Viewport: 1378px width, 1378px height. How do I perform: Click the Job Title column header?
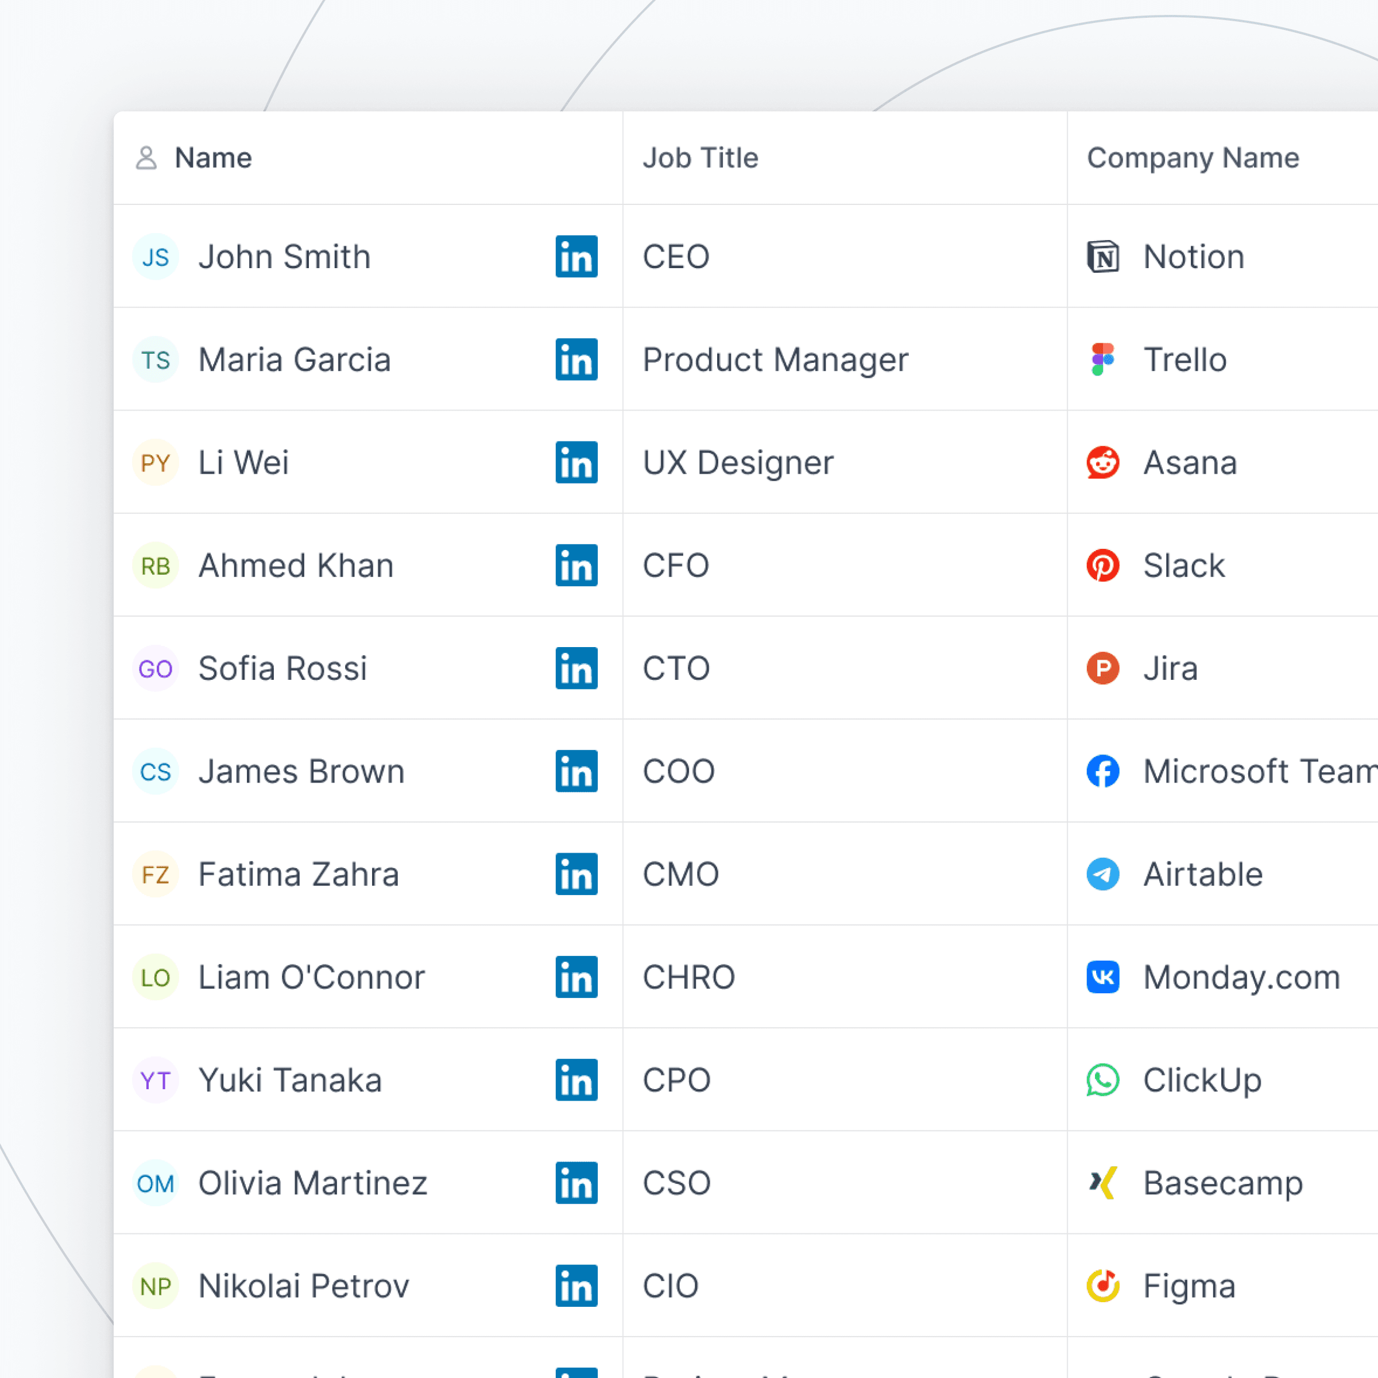700,158
